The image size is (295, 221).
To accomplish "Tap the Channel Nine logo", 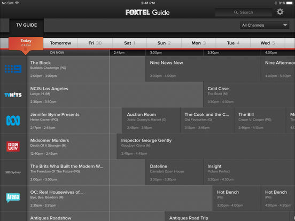I will pos(13,69).
